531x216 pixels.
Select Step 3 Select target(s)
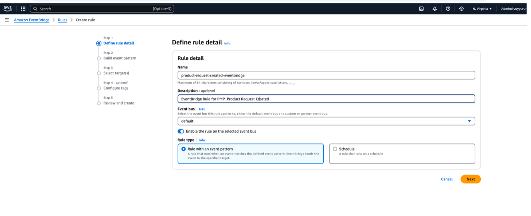(x=116, y=73)
